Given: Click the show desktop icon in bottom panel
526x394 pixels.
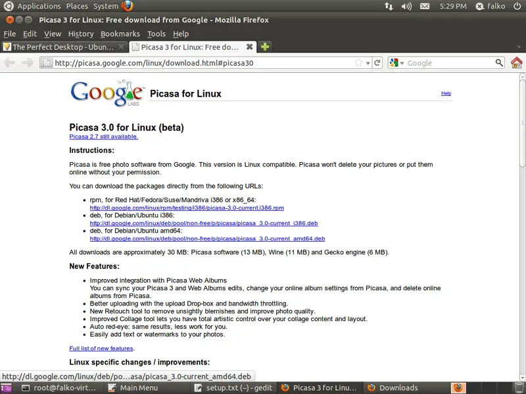Looking at the screenshot, I should pos(6,388).
